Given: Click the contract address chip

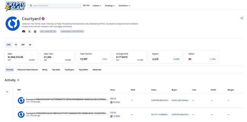Looking at the screenshot, I should pos(48,32).
